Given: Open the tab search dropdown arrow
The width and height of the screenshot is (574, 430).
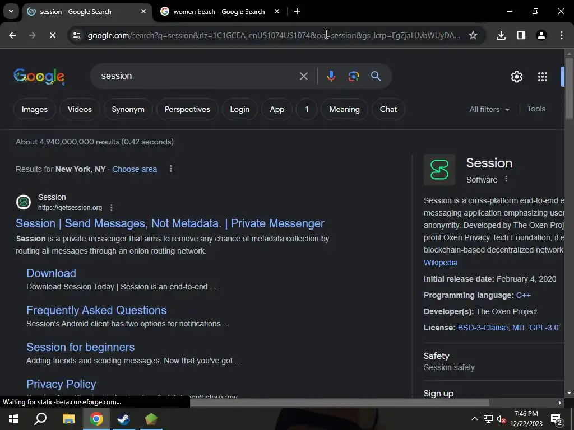Looking at the screenshot, I should click(x=11, y=11).
